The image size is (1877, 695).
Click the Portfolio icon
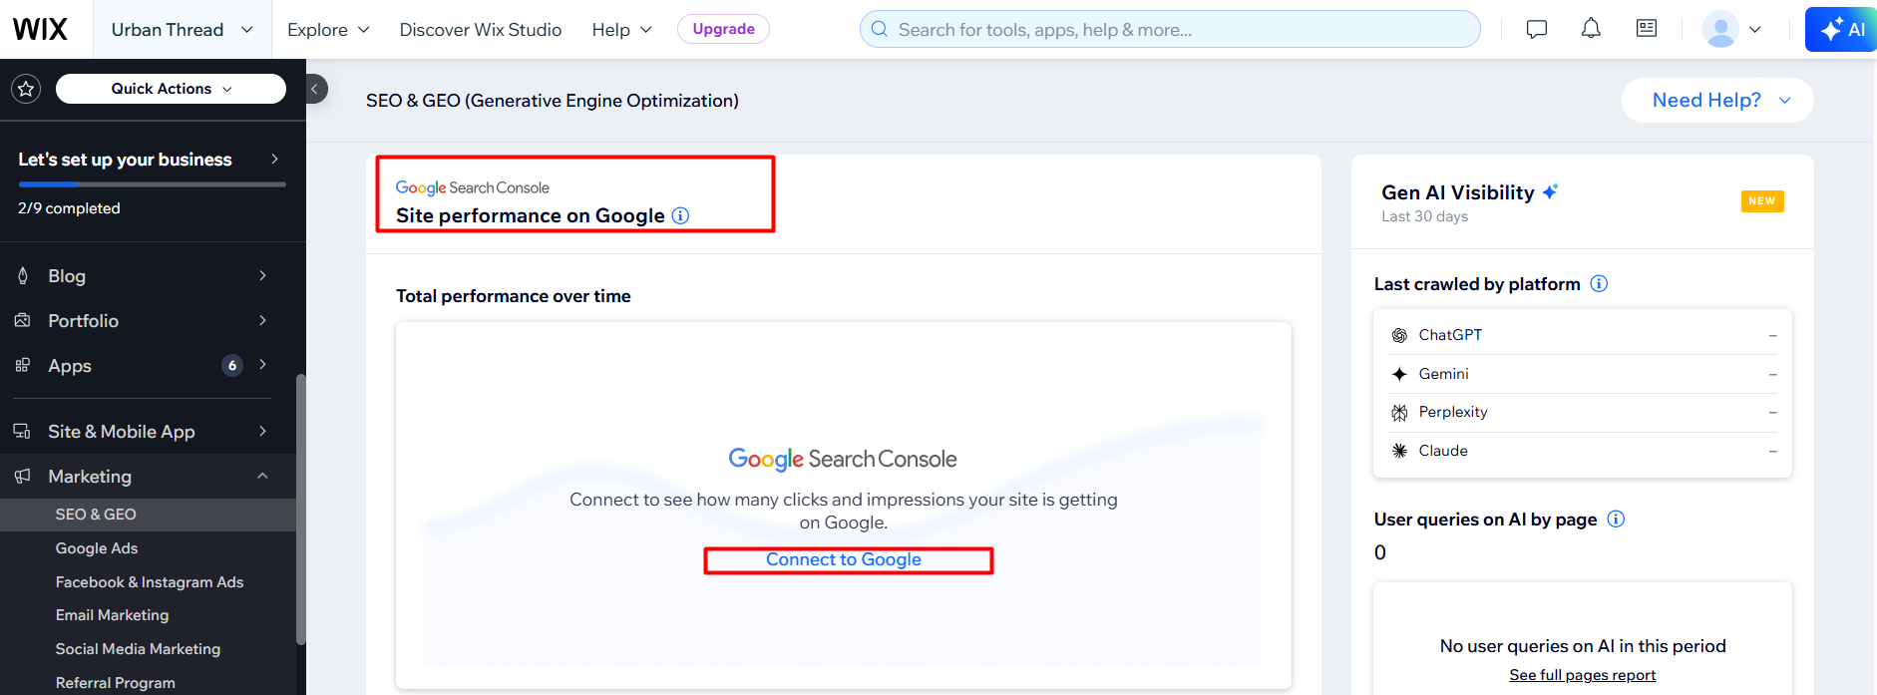23,320
